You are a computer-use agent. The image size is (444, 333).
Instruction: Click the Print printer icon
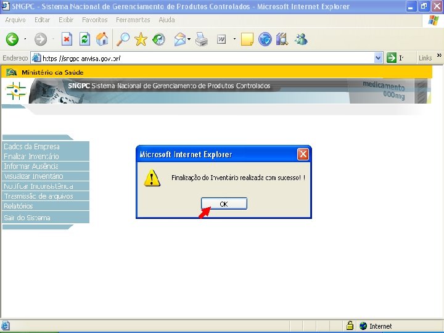(x=202, y=39)
